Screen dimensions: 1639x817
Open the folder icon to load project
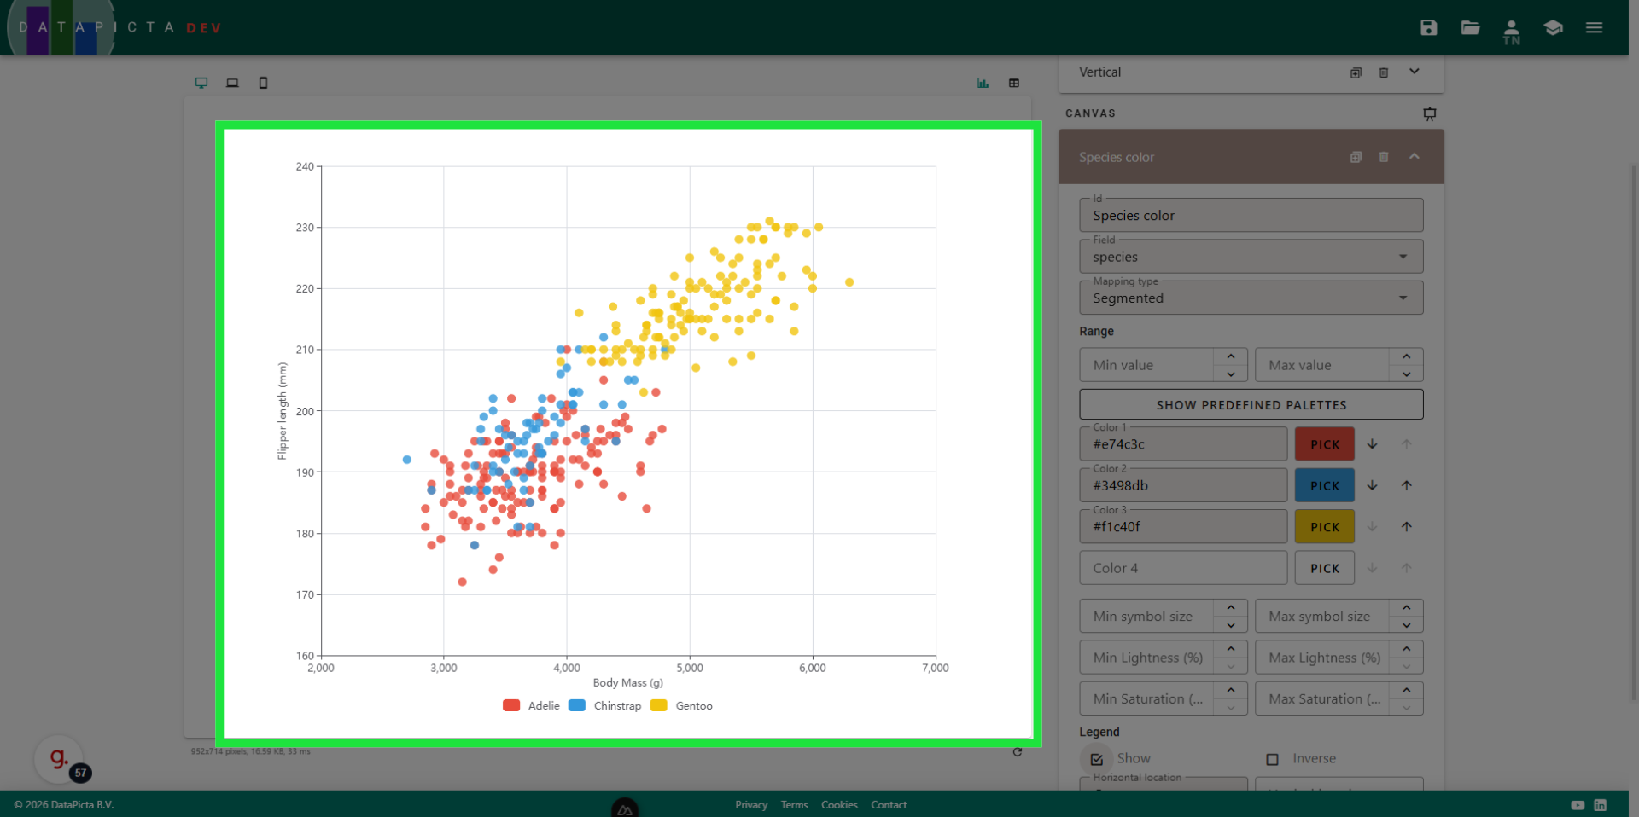pos(1470,27)
